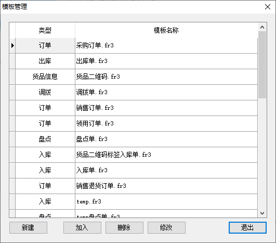Click the 删除 button

coord(124,227)
